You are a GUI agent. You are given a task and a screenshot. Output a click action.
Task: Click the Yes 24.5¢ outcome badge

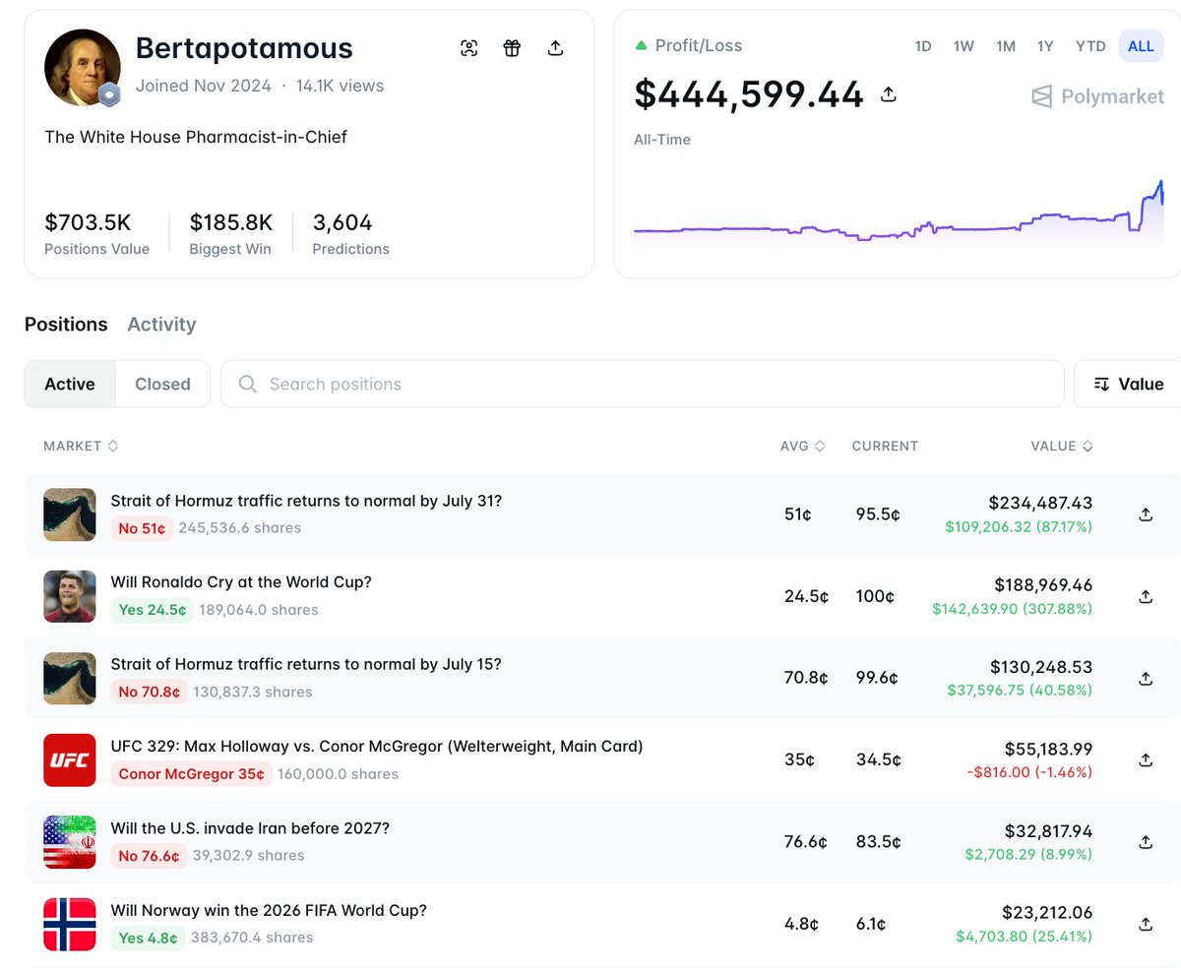(152, 610)
